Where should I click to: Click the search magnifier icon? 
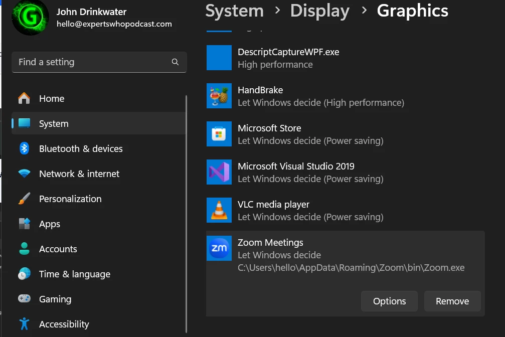175,62
